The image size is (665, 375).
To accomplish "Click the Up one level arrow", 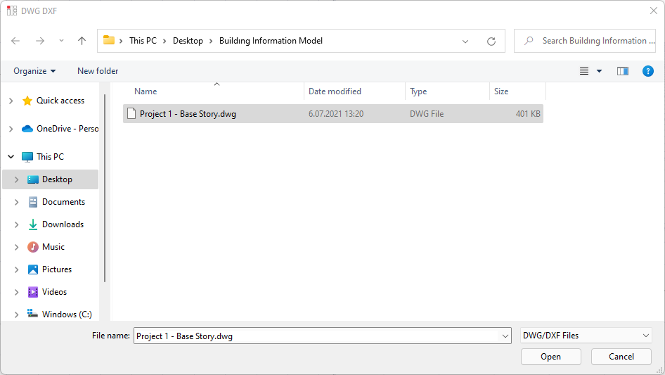I will pos(82,41).
